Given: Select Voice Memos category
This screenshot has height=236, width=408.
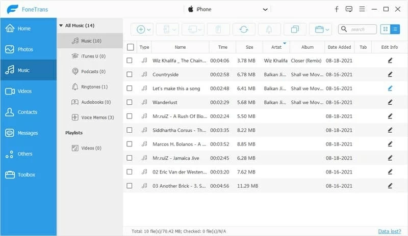Looking at the screenshot, I should 97,117.
